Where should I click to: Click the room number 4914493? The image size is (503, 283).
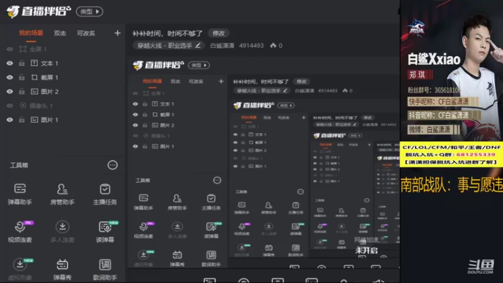click(251, 45)
